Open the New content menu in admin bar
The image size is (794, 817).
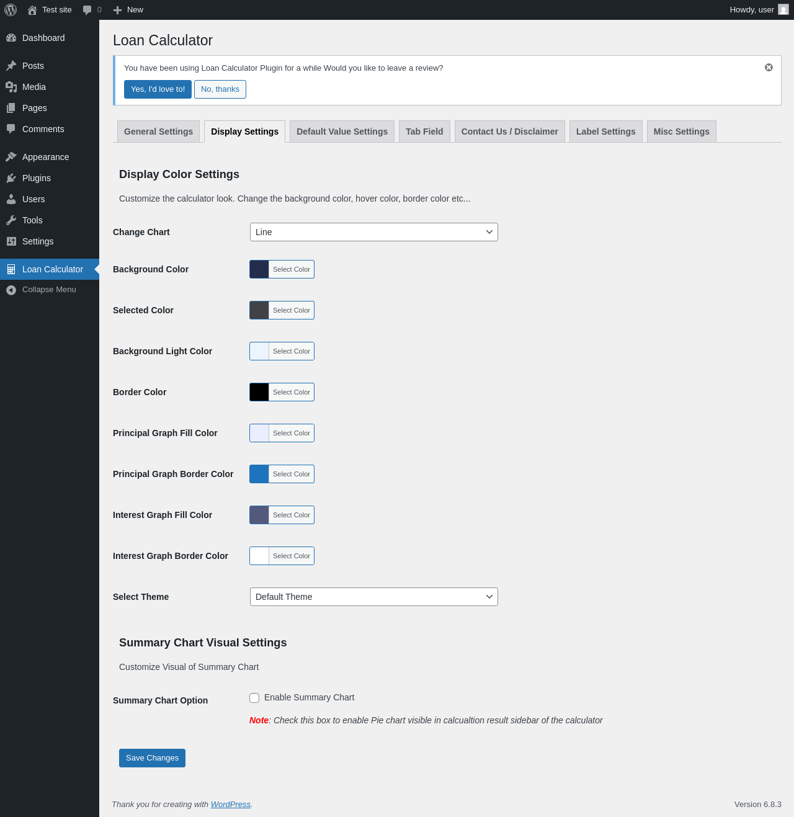(128, 10)
